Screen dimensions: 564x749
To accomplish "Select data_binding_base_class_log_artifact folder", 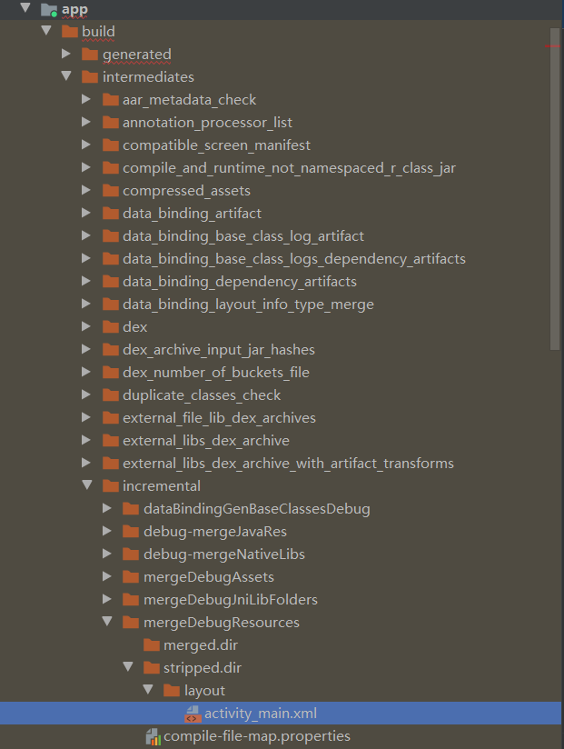I will click(x=243, y=236).
